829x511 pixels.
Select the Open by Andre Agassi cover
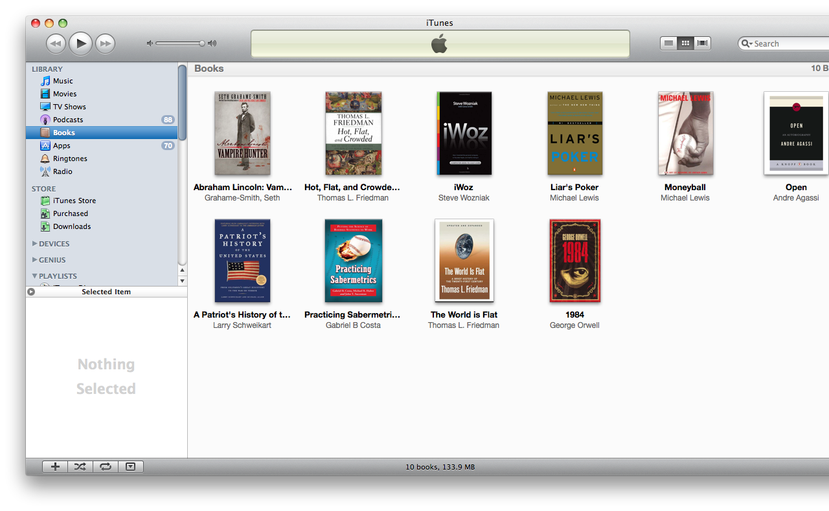(796, 133)
